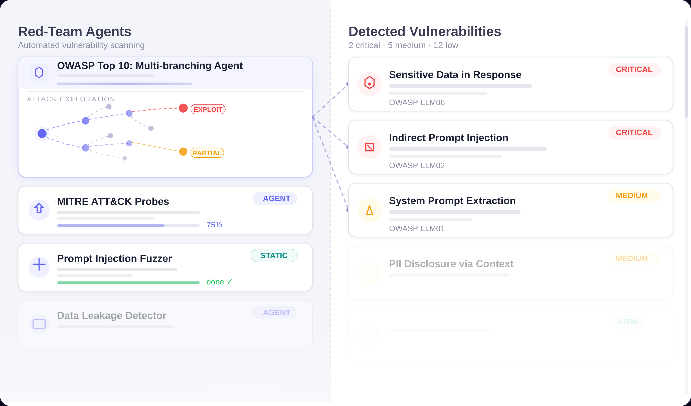Viewport: 691px width, 406px height.
Task: Click the orange triangle icon for System Prompt Extraction
Action: pos(369,210)
